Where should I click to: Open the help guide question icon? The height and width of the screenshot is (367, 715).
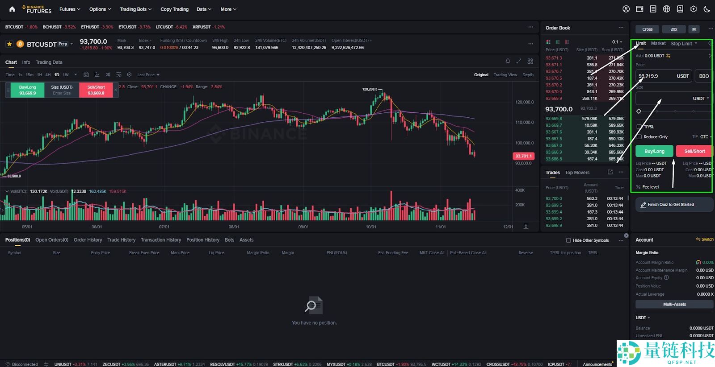click(680, 9)
